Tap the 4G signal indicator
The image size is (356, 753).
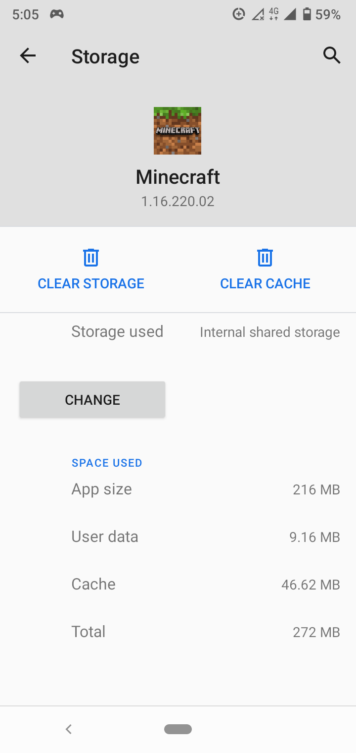pos(273,14)
